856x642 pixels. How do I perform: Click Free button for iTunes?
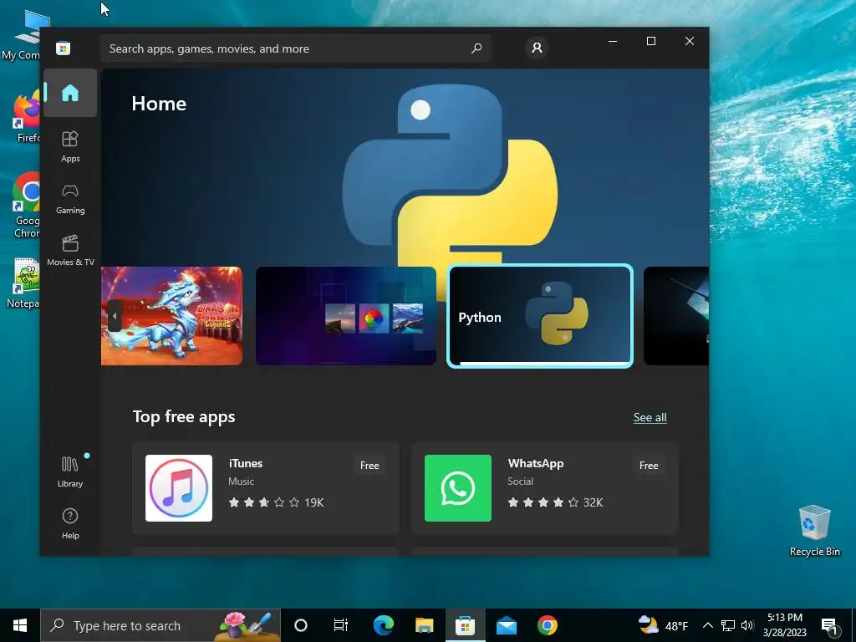(x=369, y=466)
